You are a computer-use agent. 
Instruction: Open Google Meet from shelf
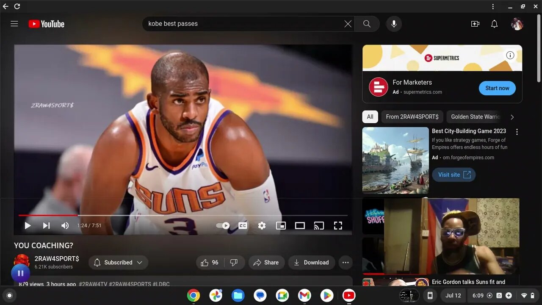[282, 295]
